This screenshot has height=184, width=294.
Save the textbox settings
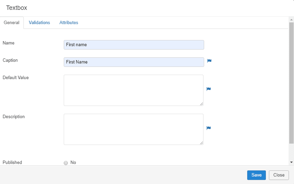(x=256, y=175)
